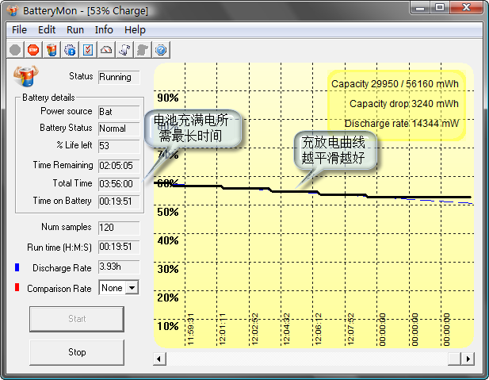
Task: Open the checklist options toolbar icon
Action: pyautogui.click(x=88, y=50)
